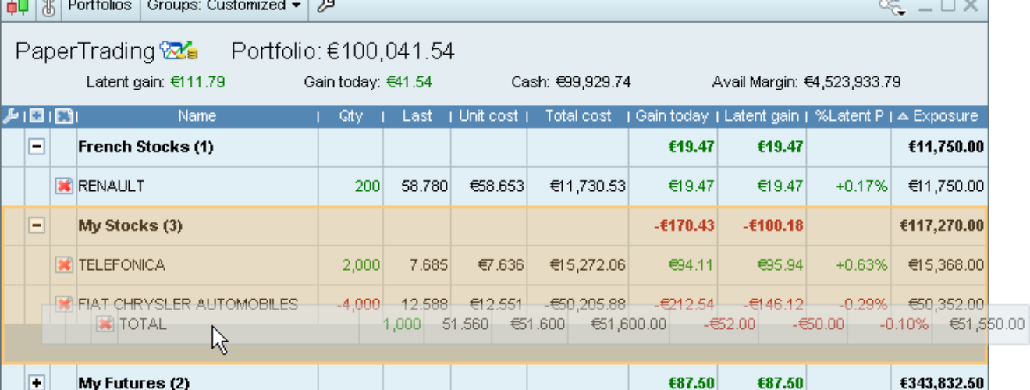Select the FIAT CHRYSLER AUTOMOBILES row name
Image resolution: width=1030 pixels, height=390 pixels.
click(188, 304)
